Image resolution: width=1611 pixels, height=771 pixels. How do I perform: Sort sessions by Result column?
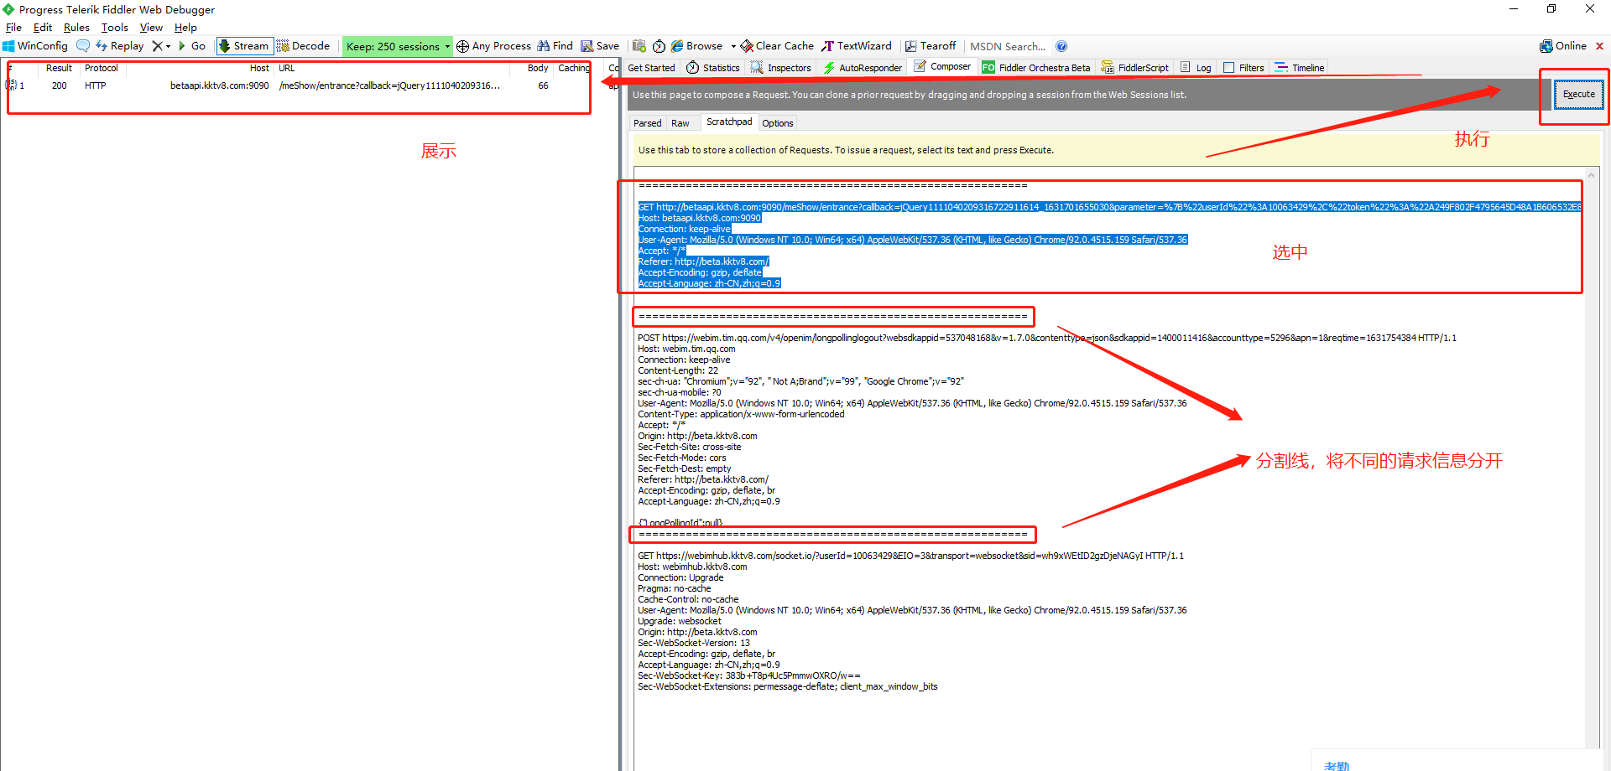point(59,68)
